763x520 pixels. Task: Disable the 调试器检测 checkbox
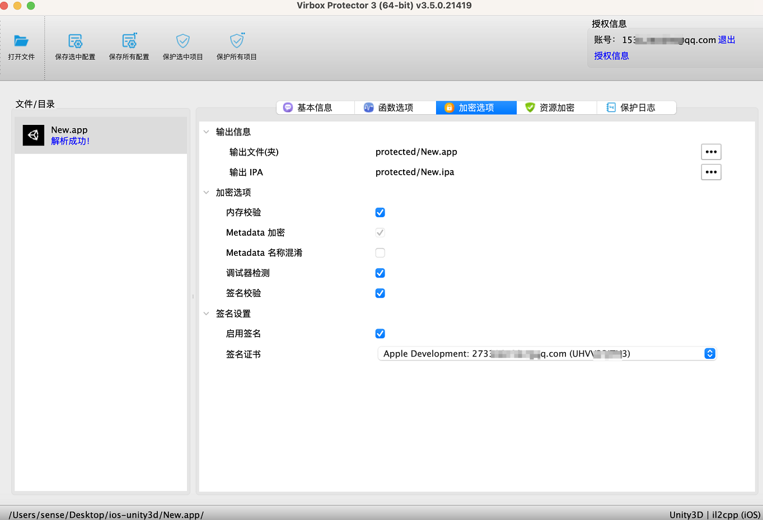pyautogui.click(x=380, y=273)
